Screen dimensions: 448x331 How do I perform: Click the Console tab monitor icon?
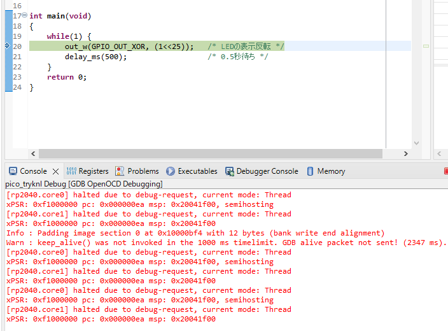click(x=13, y=171)
